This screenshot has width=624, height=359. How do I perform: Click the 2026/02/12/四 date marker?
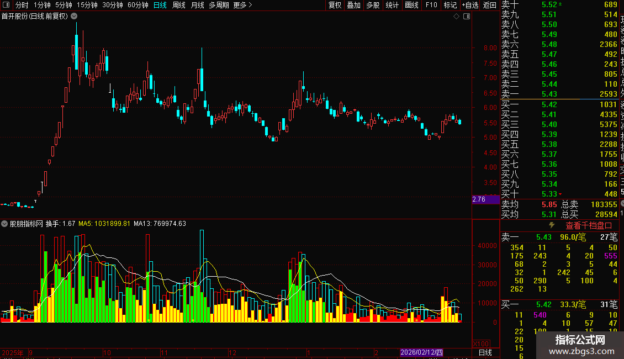421,352
